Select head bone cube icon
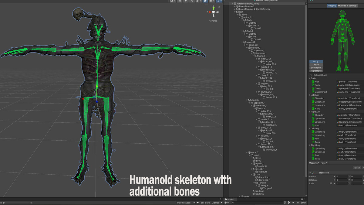The width and height of the screenshot is (364, 205). click(252, 155)
